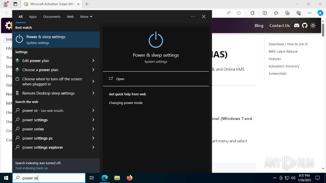The width and height of the screenshot is (326, 183).
Task: Open Favorites list icon in Edge toolbar
Action: (276, 13)
